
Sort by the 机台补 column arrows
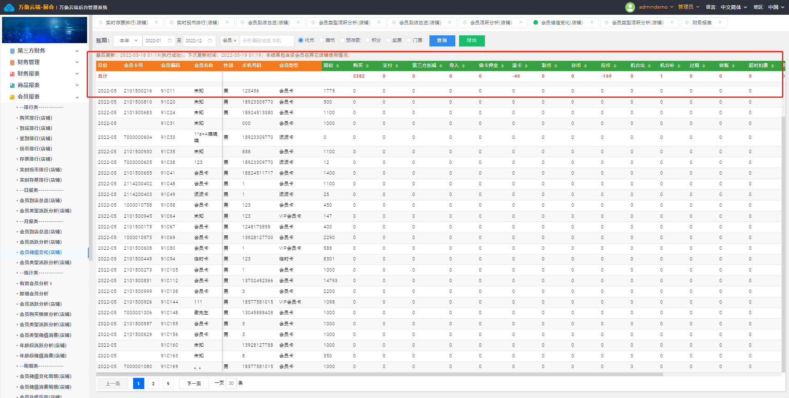[679, 66]
